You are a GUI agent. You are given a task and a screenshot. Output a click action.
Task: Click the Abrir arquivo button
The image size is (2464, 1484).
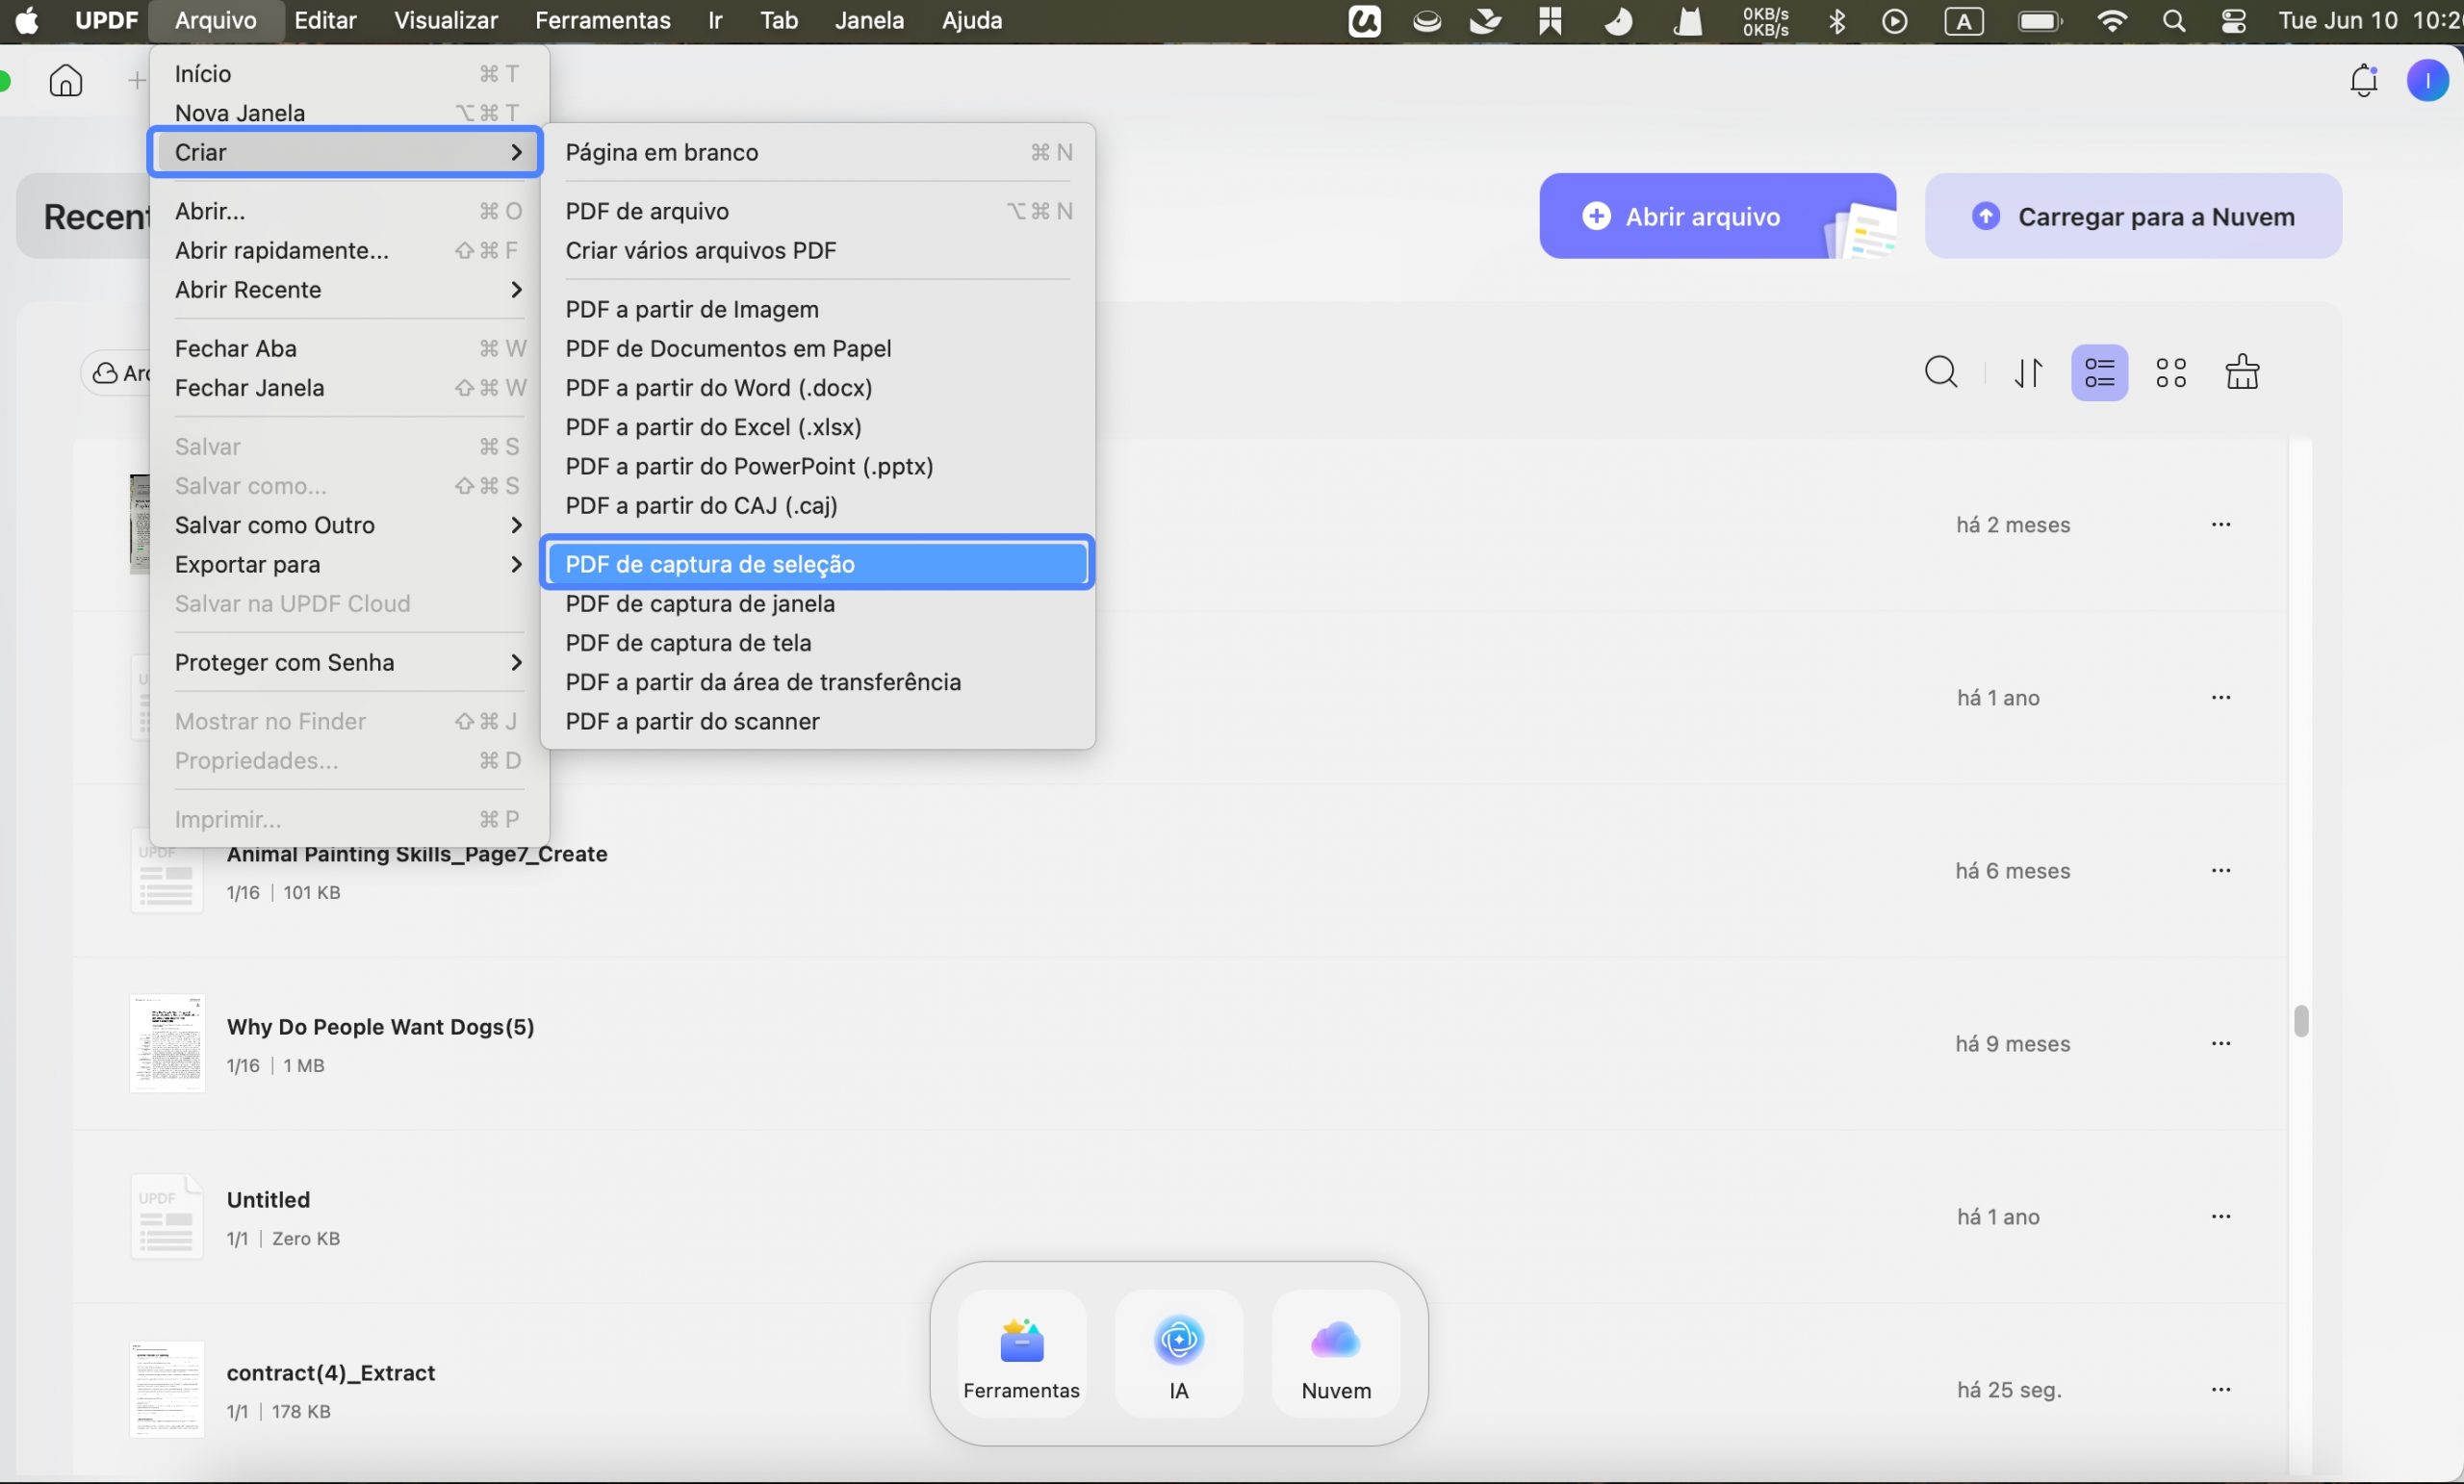1717,216
